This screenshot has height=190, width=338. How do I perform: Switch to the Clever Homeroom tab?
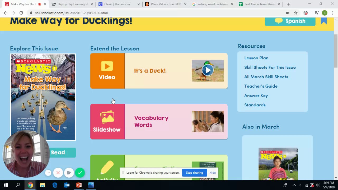pyautogui.click(x=119, y=4)
